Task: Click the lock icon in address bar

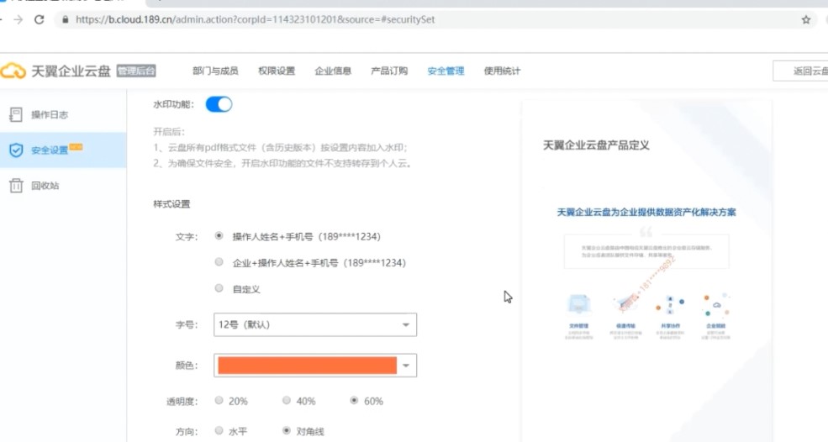Action: 66,19
